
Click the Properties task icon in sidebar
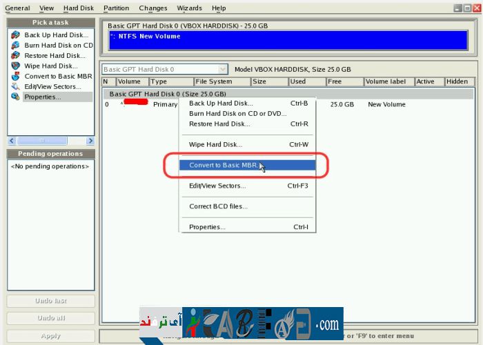[x=15, y=97]
